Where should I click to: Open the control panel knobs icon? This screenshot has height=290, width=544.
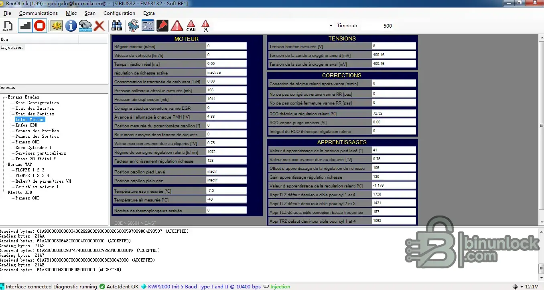point(148,26)
